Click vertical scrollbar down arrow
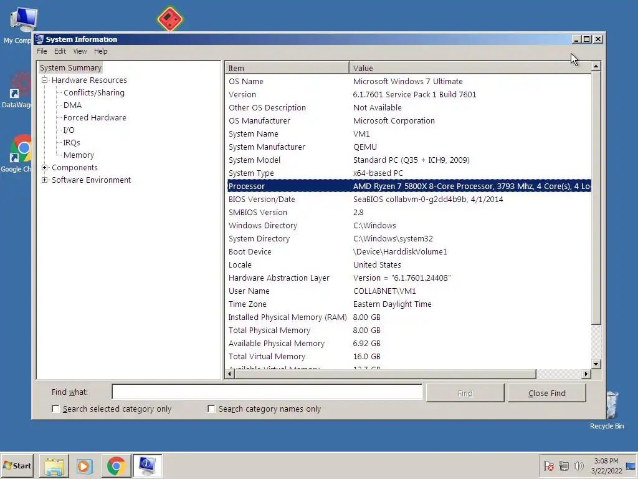This screenshot has height=479, width=638. pos(596,364)
